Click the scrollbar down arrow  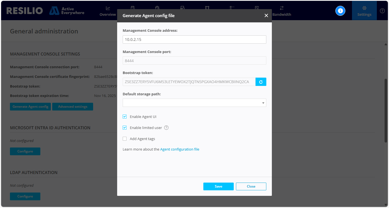[x=386, y=205]
